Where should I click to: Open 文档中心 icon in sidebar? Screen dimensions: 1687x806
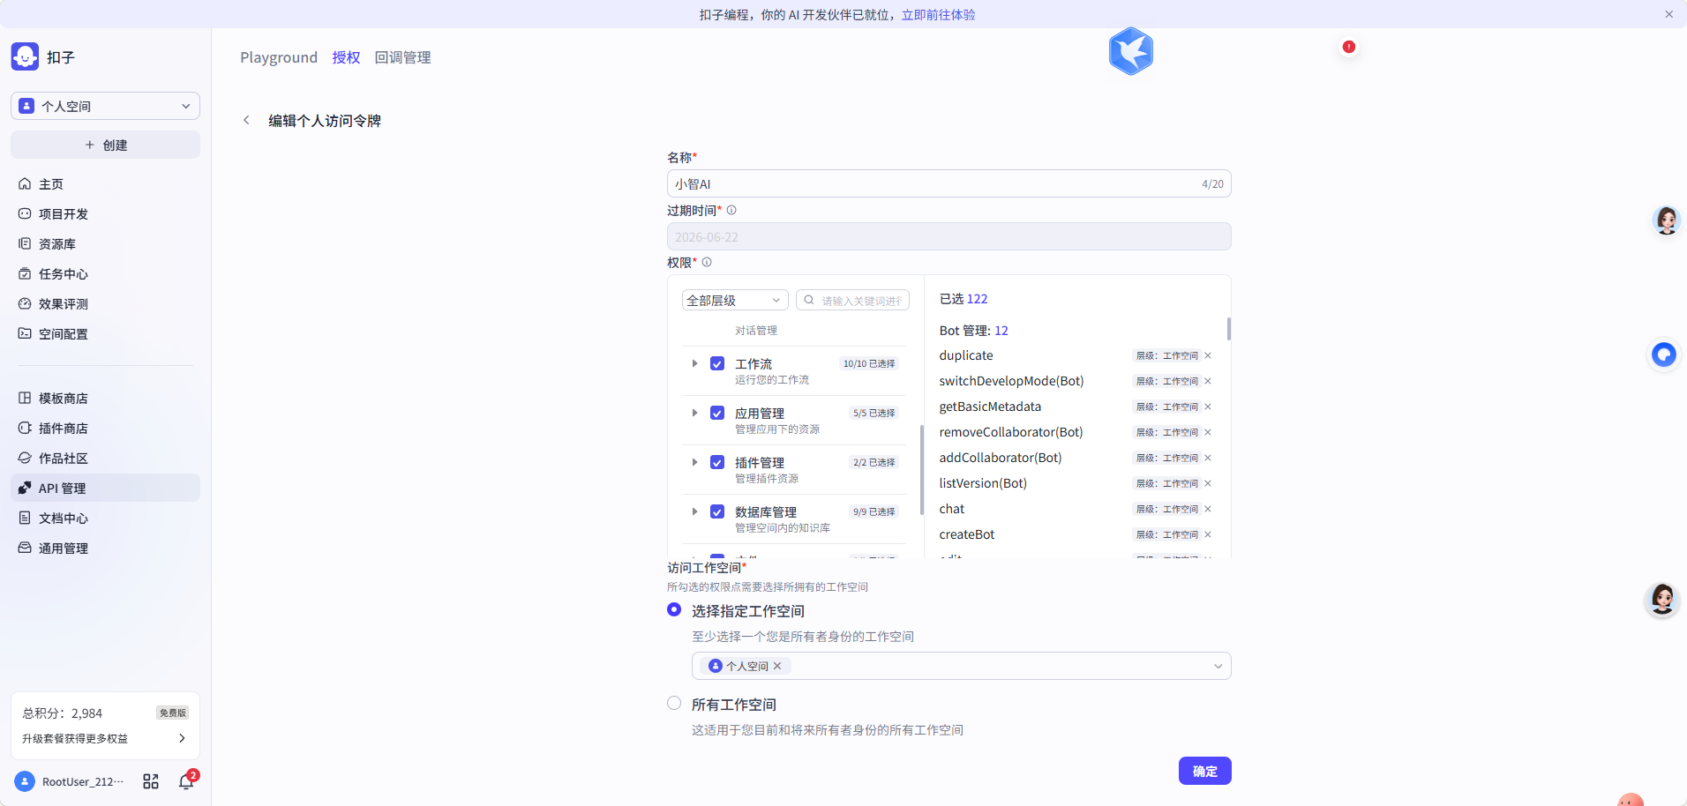[25, 518]
